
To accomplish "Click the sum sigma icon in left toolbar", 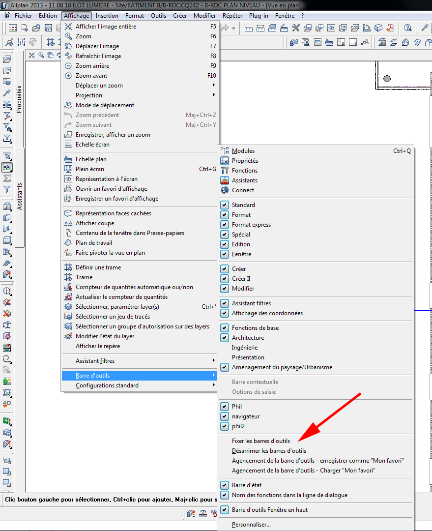I will (7, 178).
